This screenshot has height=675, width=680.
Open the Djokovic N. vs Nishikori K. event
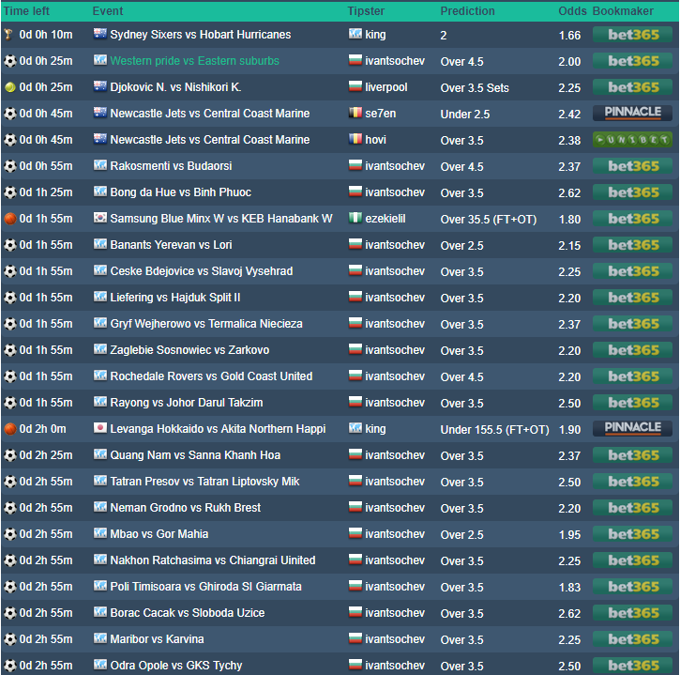coord(175,86)
